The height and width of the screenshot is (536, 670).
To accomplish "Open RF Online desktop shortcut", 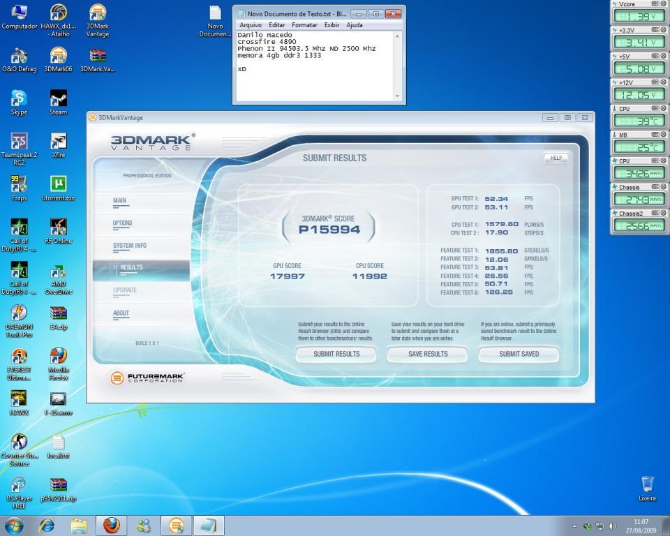I will (59, 231).
